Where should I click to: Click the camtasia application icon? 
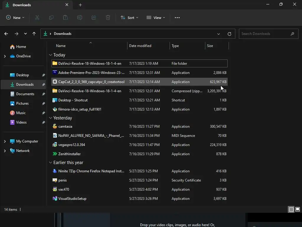tap(55, 127)
